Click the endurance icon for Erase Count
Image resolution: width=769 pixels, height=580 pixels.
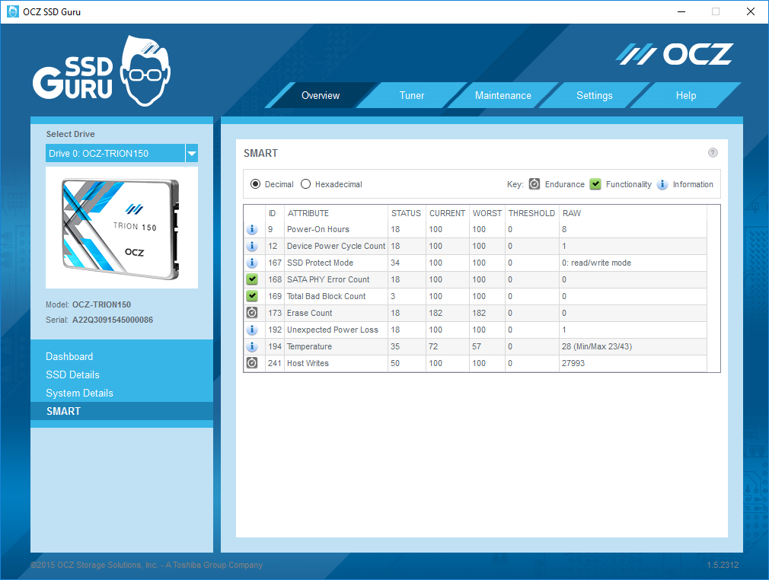click(252, 312)
